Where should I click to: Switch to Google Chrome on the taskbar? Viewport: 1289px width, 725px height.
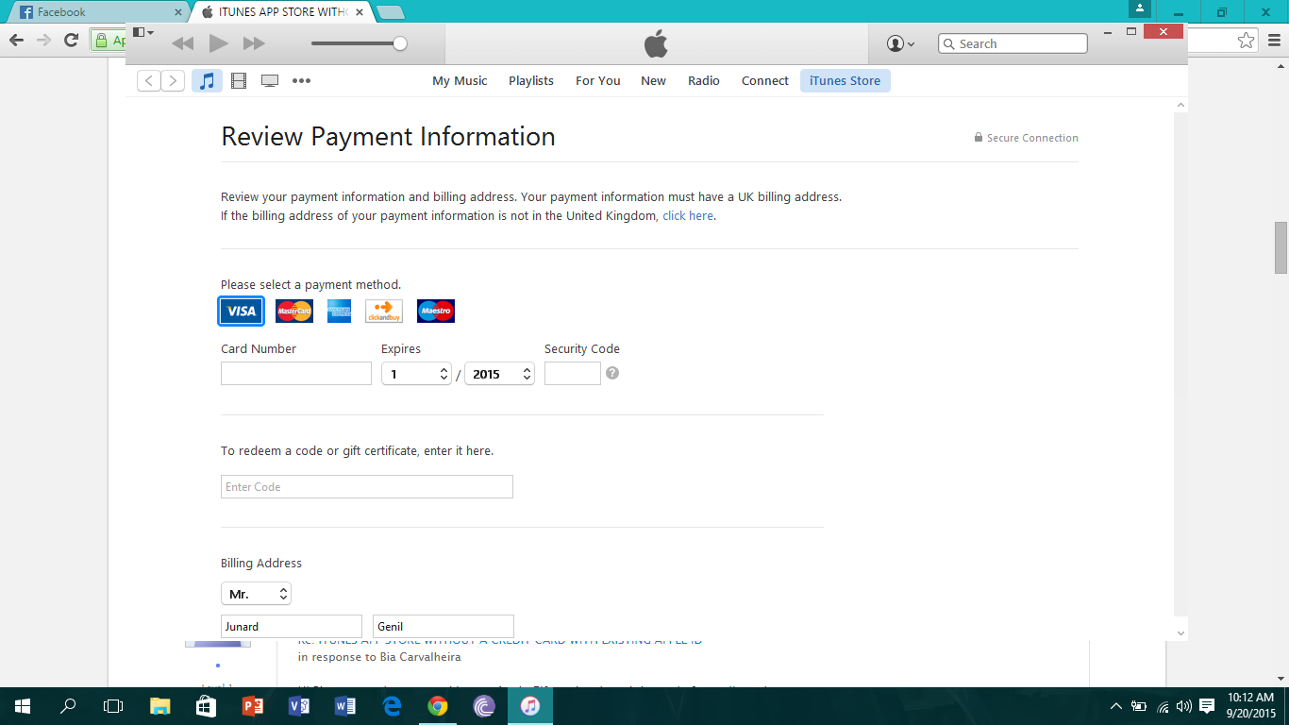437,706
